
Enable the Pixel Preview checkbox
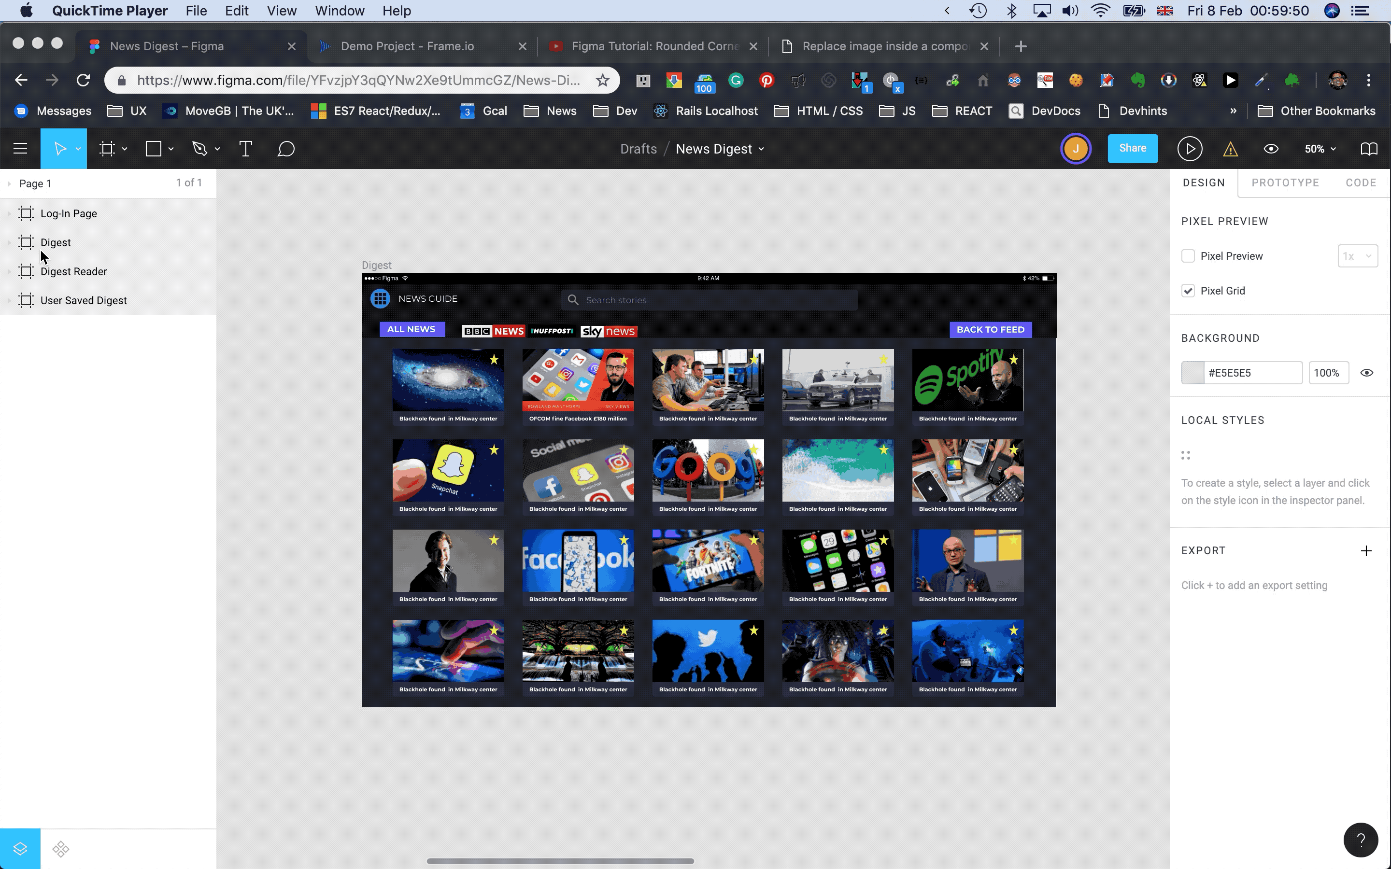pyautogui.click(x=1188, y=256)
